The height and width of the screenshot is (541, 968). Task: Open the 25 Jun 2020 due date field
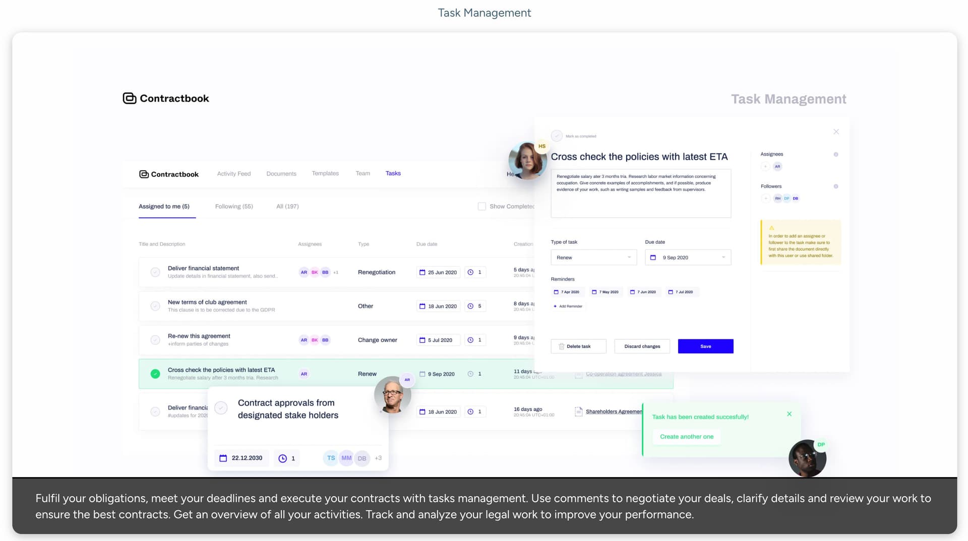pyautogui.click(x=438, y=272)
